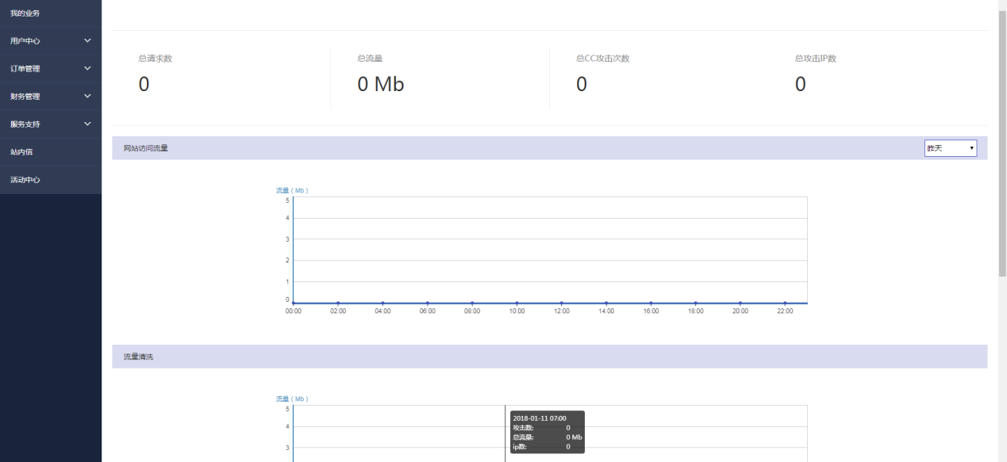Select the 06:00 data point on 网站访问流量 chart
The width and height of the screenshot is (1007, 462).
click(427, 303)
